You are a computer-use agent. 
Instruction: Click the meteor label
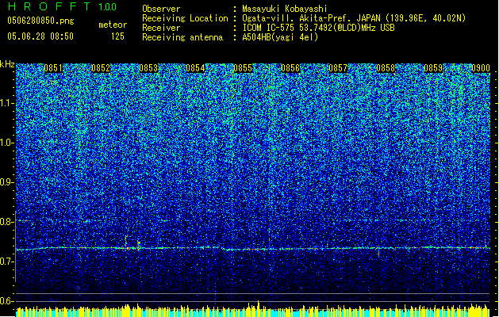click(x=113, y=25)
